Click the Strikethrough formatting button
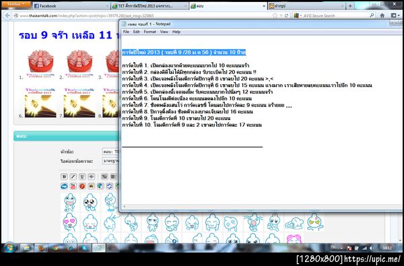This screenshot has width=404, height=266. coord(91,176)
